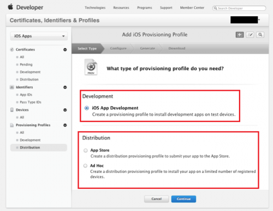Image resolution: width=273 pixels, height=211 pixels.
Task: Click the App Store label
Action: tap(100, 150)
